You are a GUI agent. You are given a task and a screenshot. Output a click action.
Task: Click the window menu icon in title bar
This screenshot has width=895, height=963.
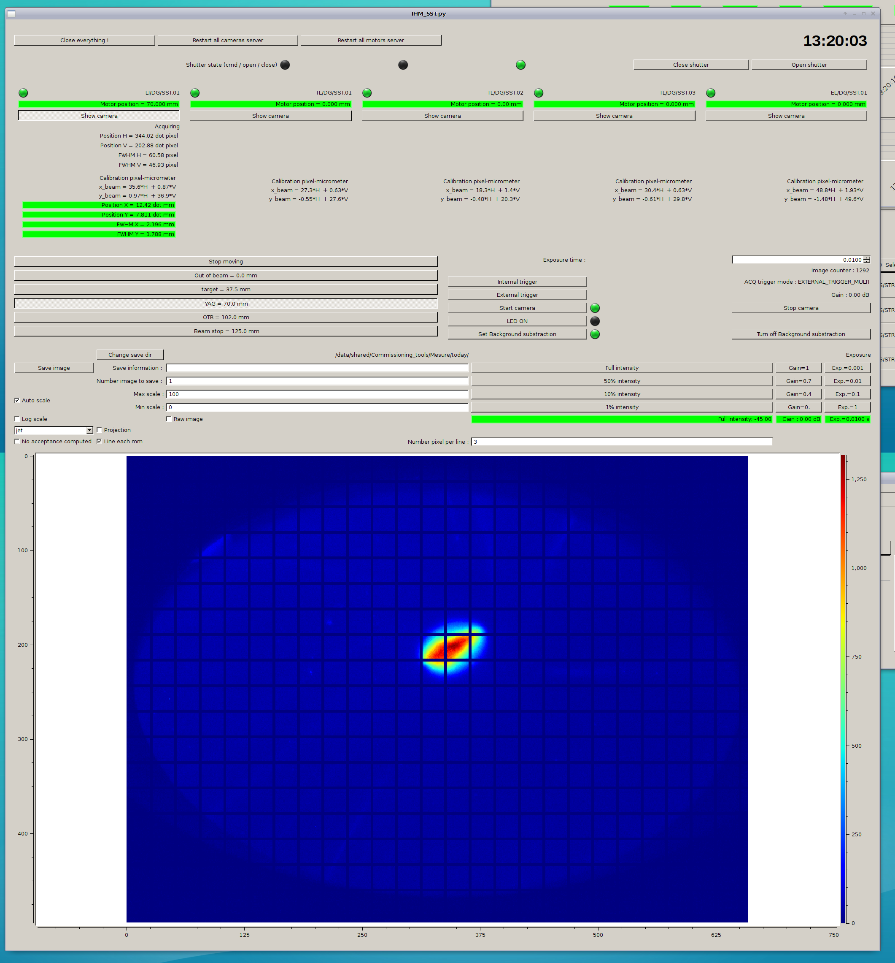12,14
